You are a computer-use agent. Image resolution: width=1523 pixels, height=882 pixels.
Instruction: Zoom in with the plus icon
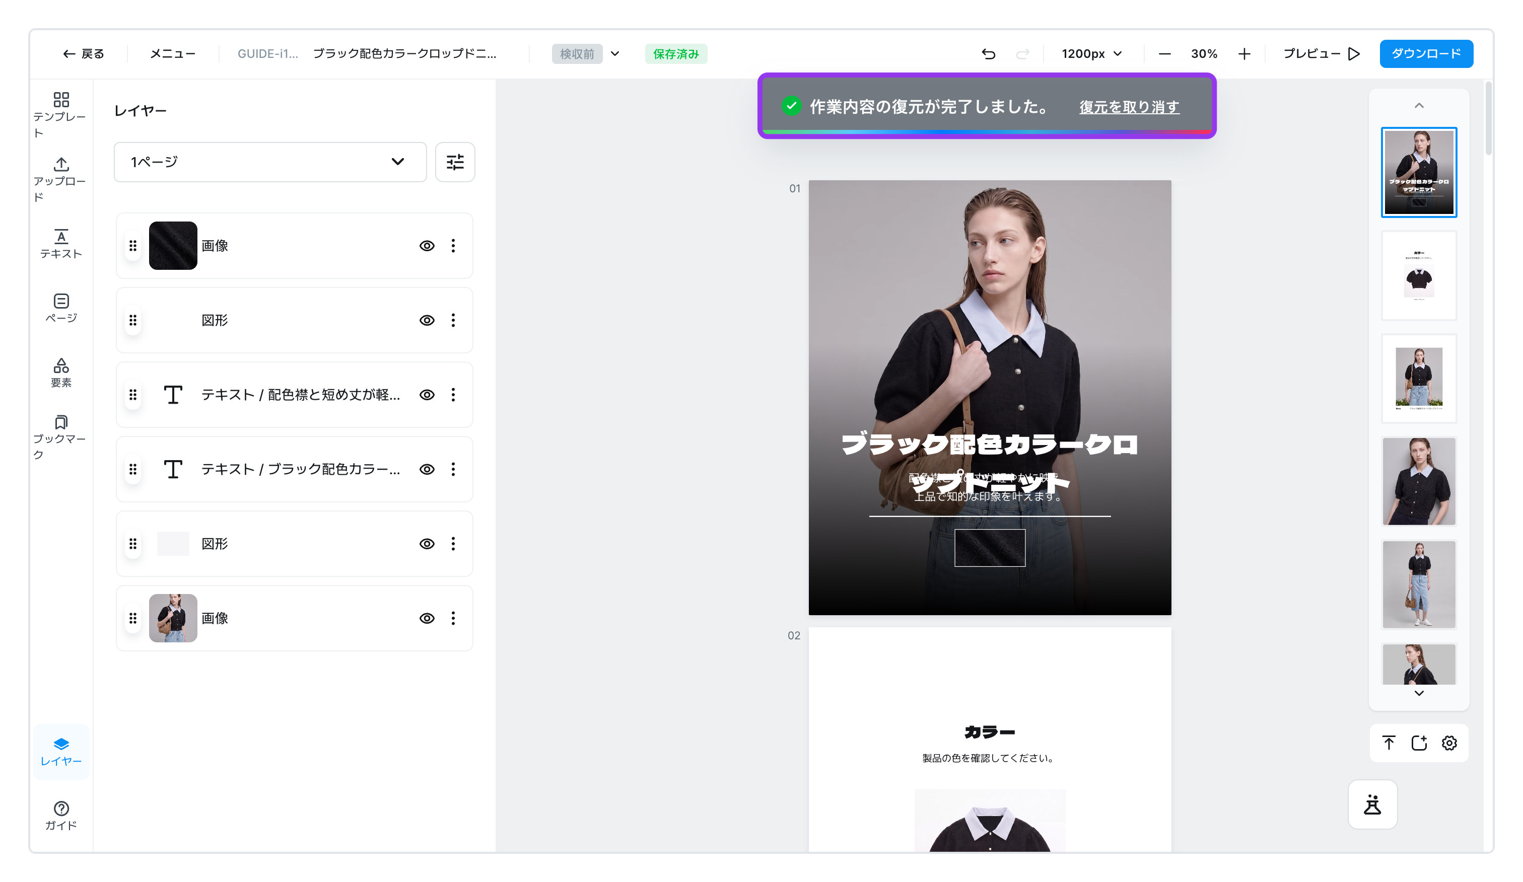pyautogui.click(x=1244, y=54)
